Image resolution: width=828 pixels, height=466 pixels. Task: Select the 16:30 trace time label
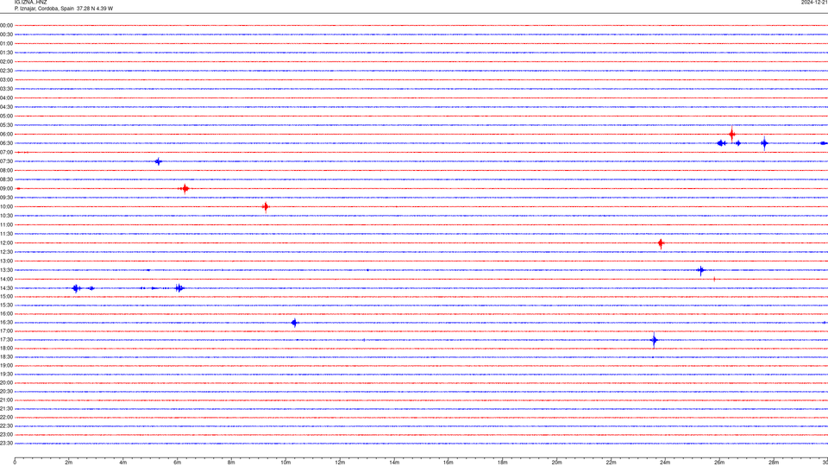6,322
